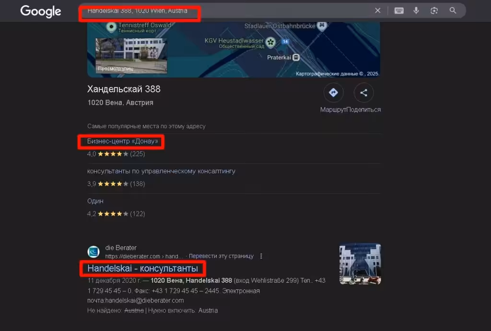Click the bold Austria include link
This screenshot has width=491, height=331.
tap(208, 311)
